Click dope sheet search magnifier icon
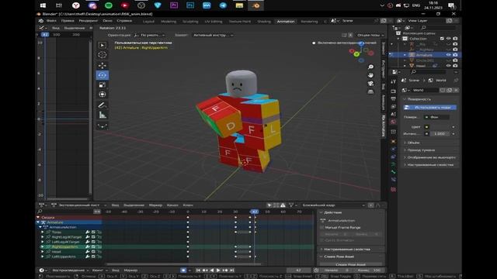This screenshot has width=497, height=279. point(40,212)
